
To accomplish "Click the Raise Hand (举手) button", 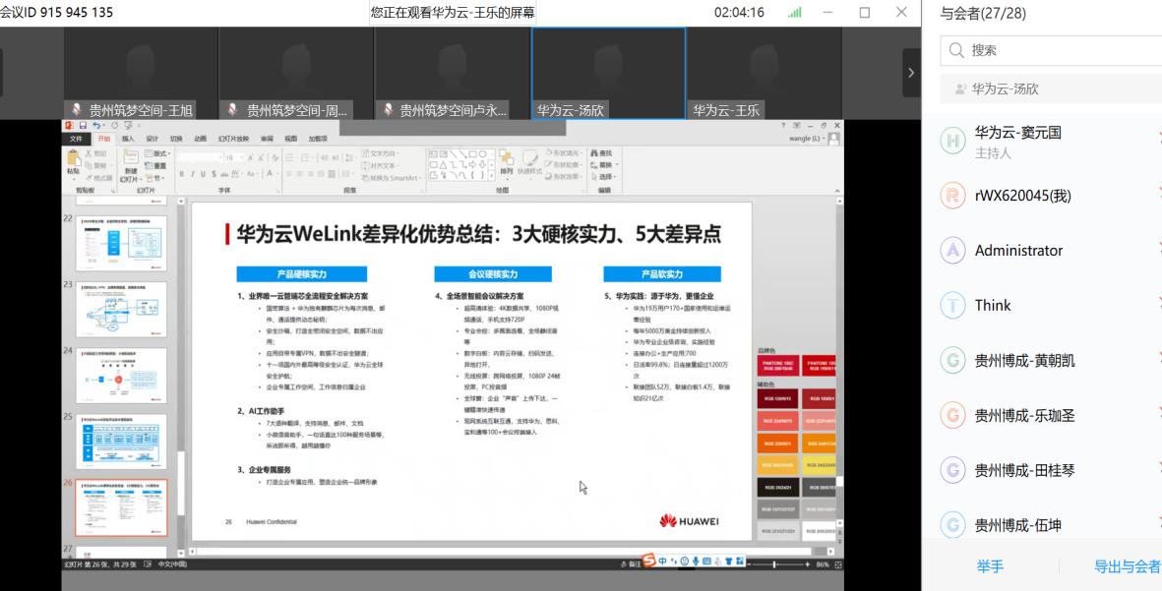I will [x=990, y=566].
